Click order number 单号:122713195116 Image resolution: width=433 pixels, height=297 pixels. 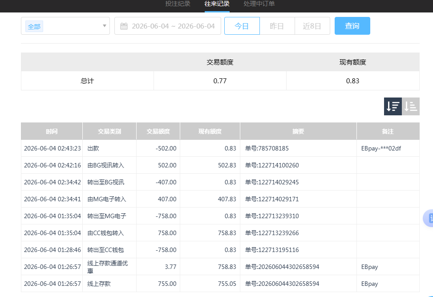[272, 250]
